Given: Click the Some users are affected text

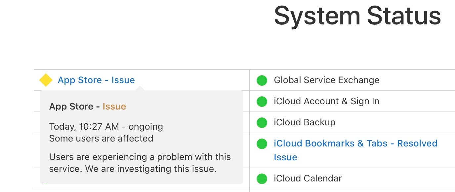Looking at the screenshot, I should (101, 138).
